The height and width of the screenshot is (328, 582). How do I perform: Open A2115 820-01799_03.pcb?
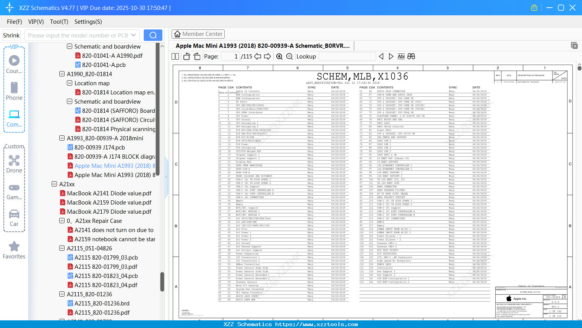point(102,258)
